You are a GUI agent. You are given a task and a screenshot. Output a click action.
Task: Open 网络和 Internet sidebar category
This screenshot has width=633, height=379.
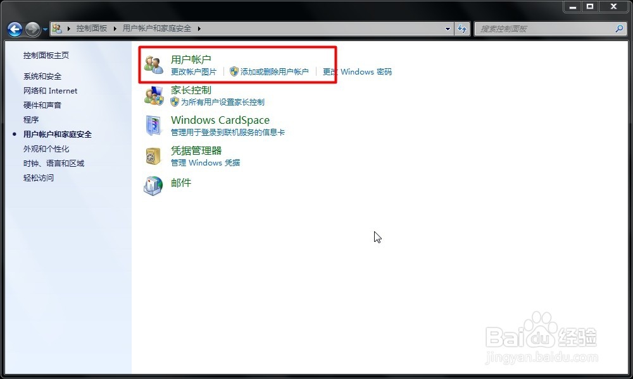tap(50, 90)
